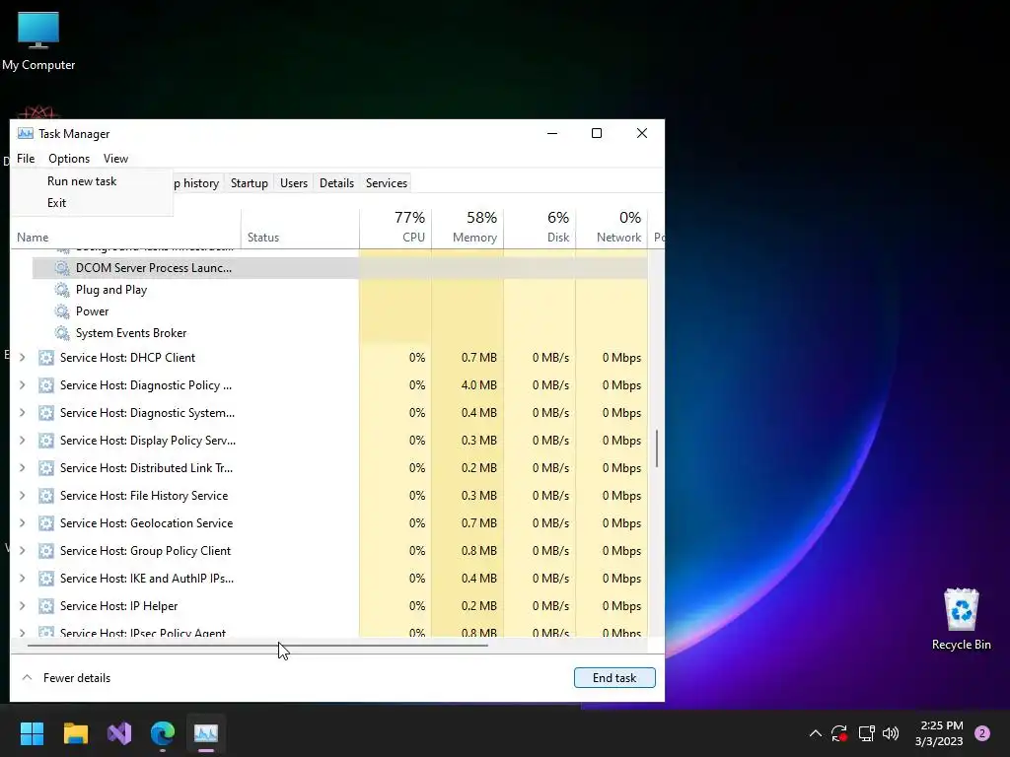Click the Task Manager title bar icon
The image size is (1010, 757).
point(25,133)
